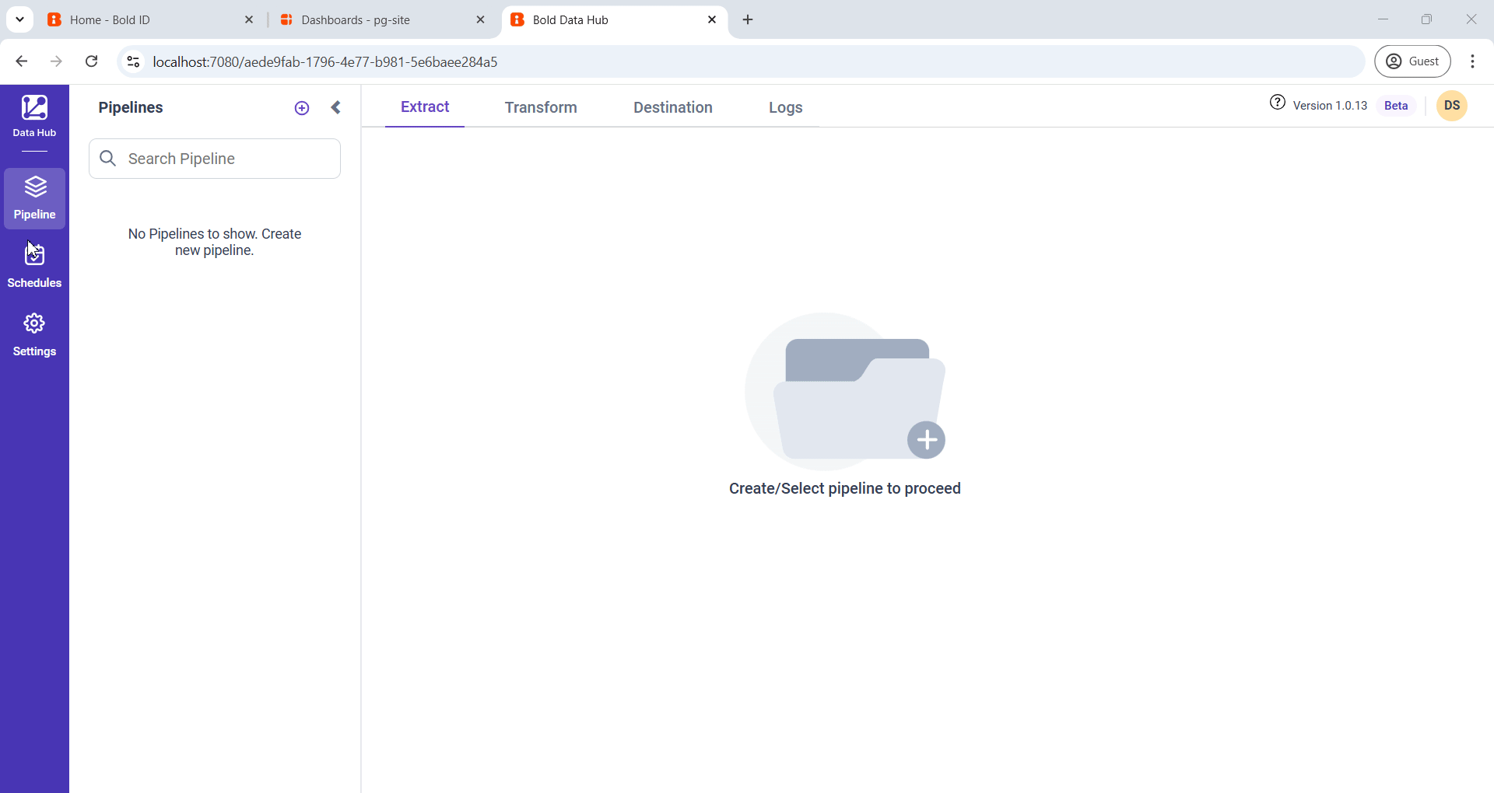Click 'Create/Select pipeline to proceed' text

click(x=845, y=488)
